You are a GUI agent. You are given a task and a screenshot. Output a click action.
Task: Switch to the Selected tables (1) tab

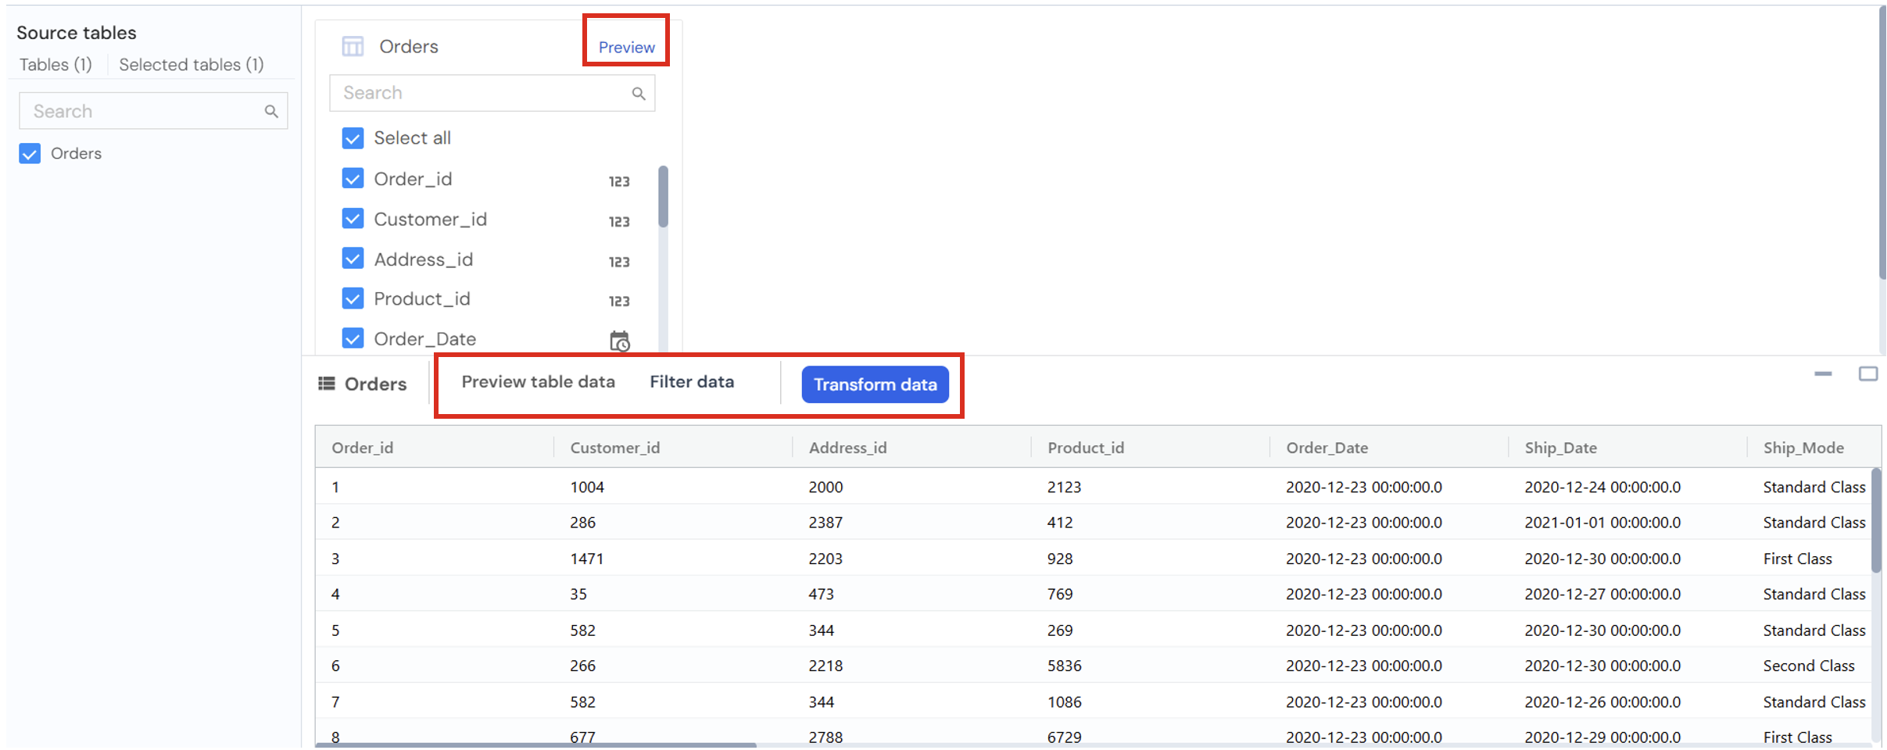[x=191, y=65]
